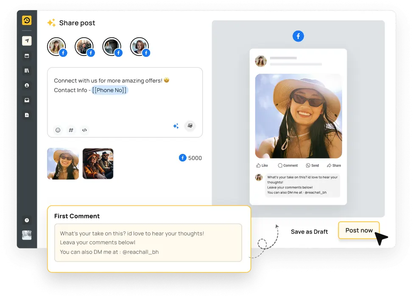This screenshot has width=413, height=298.
Task: Open the content library sidebar icon
Action: pyautogui.click(x=27, y=71)
